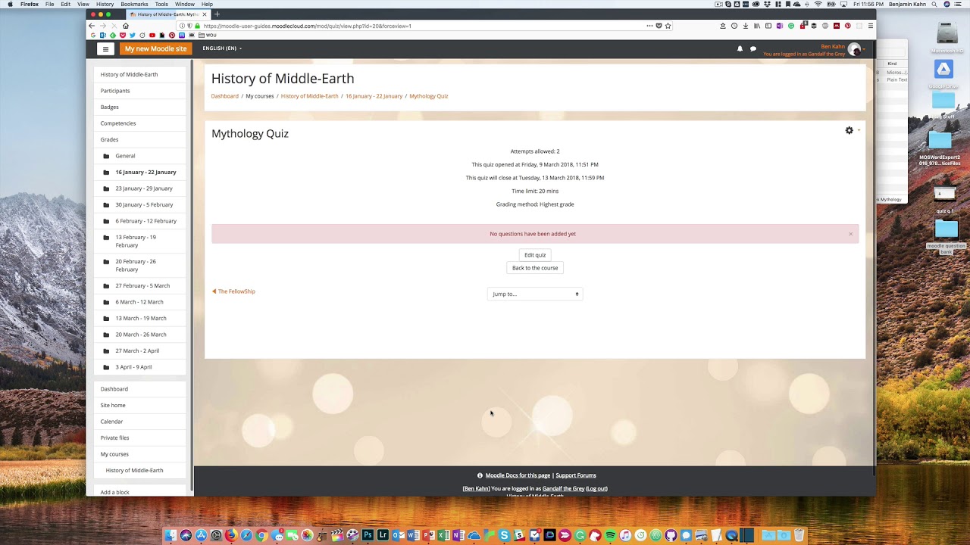Open the page actions three-dot menu
The width and height of the screenshot is (970, 545).
pyautogui.click(x=649, y=26)
